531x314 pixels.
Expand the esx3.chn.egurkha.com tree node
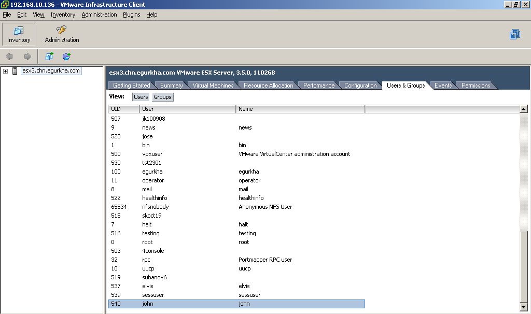coord(5,71)
